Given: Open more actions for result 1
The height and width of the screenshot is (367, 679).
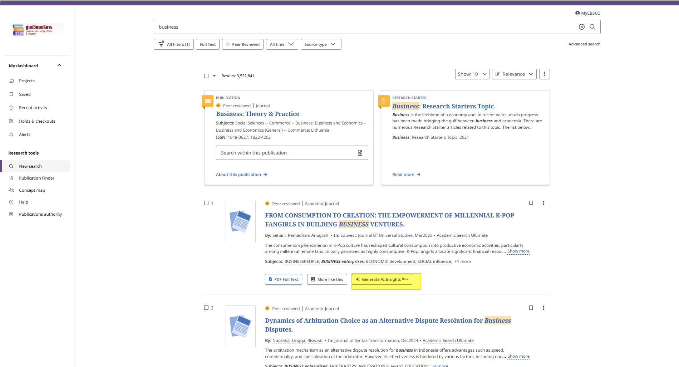Looking at the screenshot, I should 543,203.
